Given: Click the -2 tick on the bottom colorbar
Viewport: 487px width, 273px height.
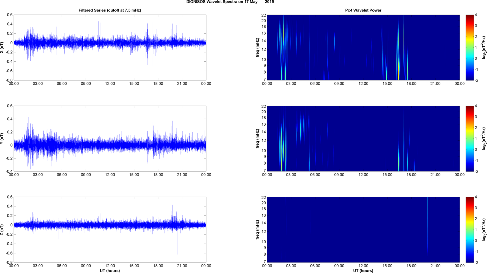Looking at the screenshot, I should [x=476, y=262].
